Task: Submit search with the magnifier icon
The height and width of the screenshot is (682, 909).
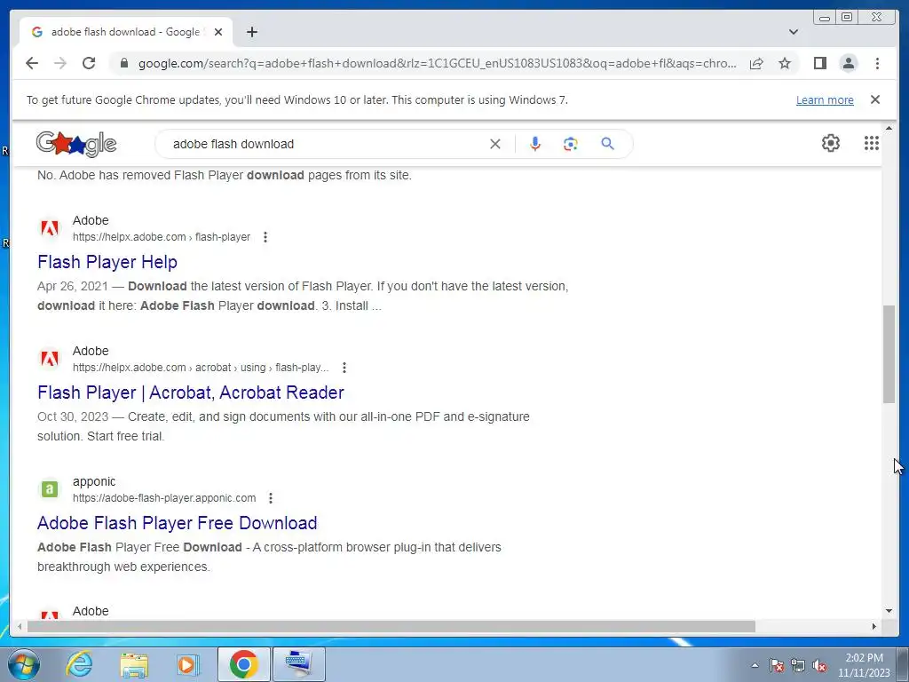Action: coord(607,144)
